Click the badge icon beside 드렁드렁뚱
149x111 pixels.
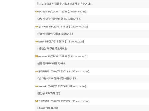tap(36, 101)
